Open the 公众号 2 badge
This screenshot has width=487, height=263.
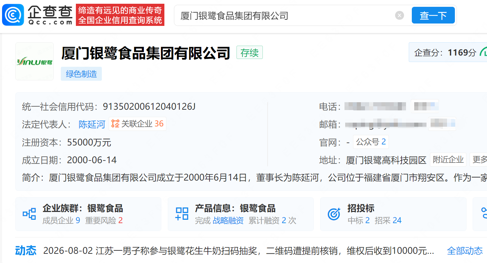click(371, 142)
